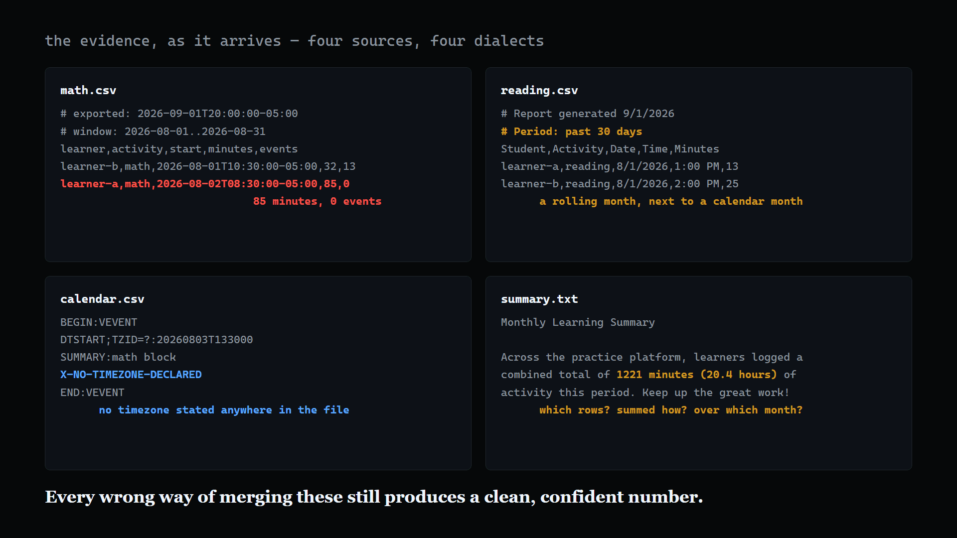Select the reading.csv card title
957x538 pixels.
[x=539, y=90]
